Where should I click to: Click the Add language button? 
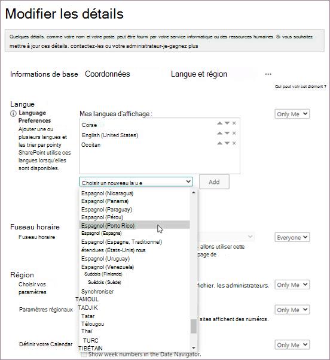click(x=214, y=182)
